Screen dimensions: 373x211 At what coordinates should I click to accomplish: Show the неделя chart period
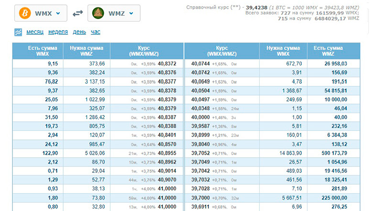point(58,32)
